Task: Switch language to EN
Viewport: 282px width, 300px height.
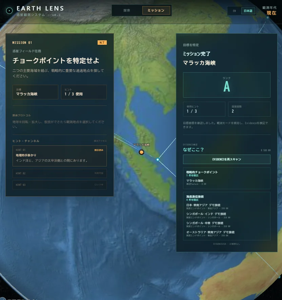Action: (234, 11)
